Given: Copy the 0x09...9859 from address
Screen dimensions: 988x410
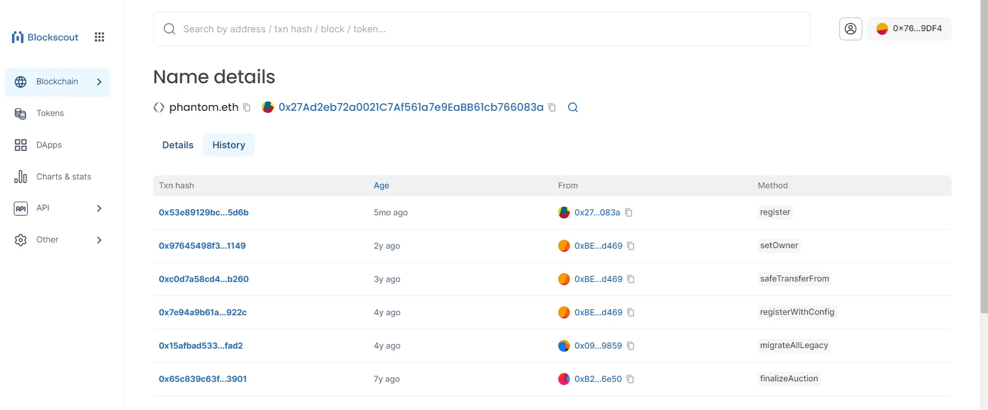Looking at the screenshot, I should click(x=631, y=345).
